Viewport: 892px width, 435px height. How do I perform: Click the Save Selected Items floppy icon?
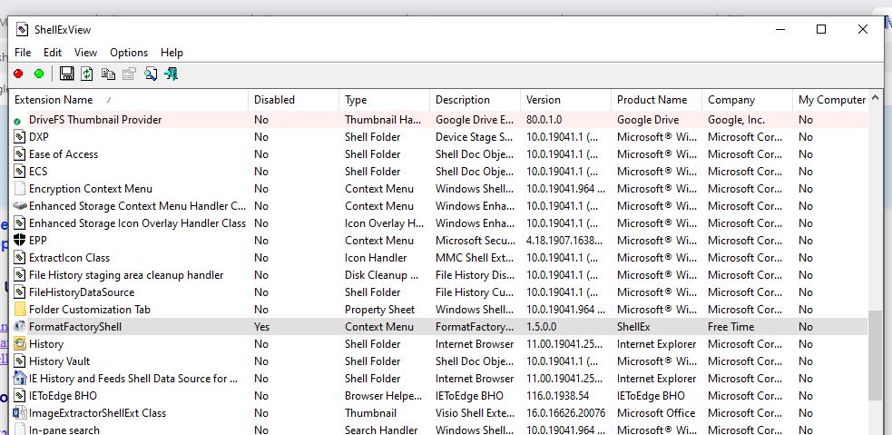pyautogui.click(x=66, y=74)
